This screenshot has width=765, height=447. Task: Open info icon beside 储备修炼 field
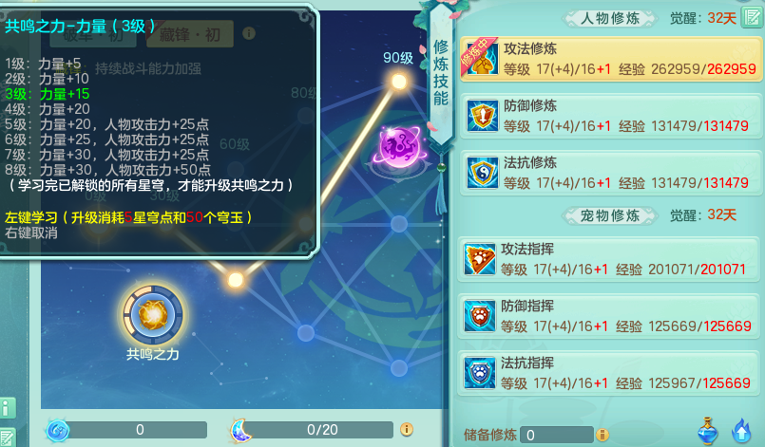pos(602,435)
